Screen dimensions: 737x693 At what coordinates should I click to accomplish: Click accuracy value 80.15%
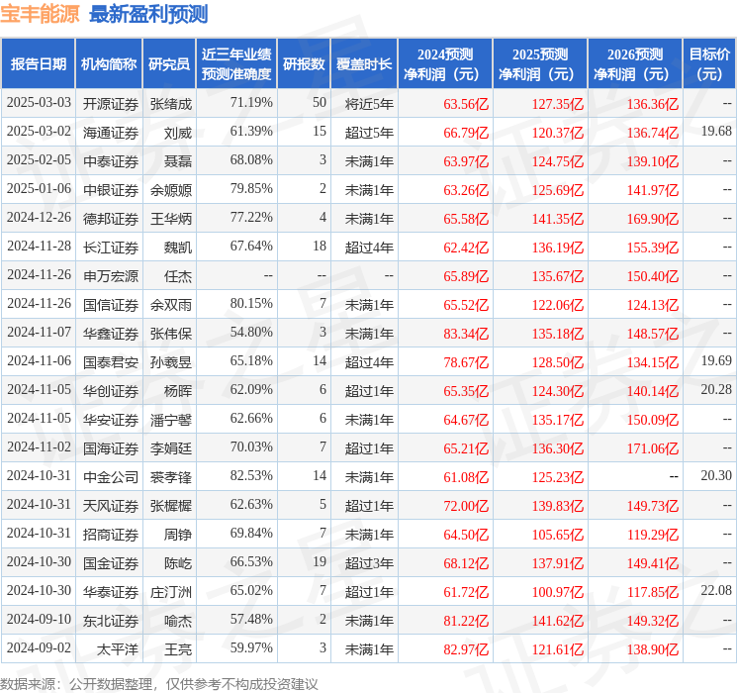[x=251, y=304]
